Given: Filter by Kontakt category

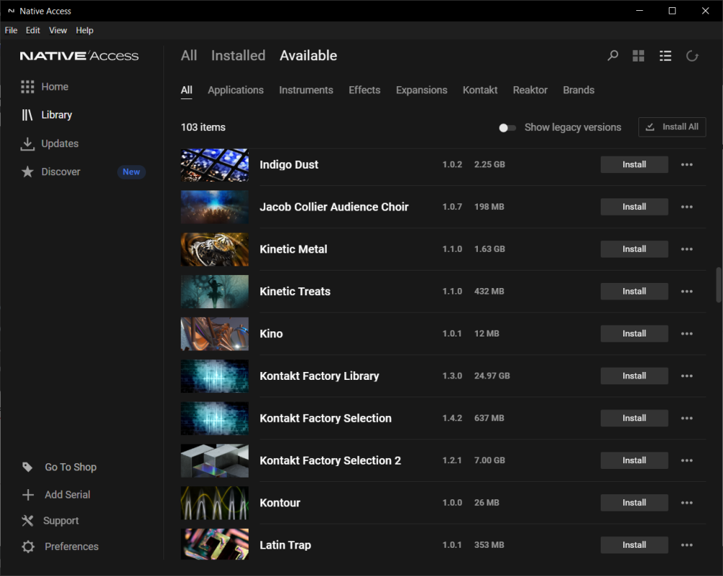Looking at the screenshot, I should pyautogui.click(x=480, y=90).
